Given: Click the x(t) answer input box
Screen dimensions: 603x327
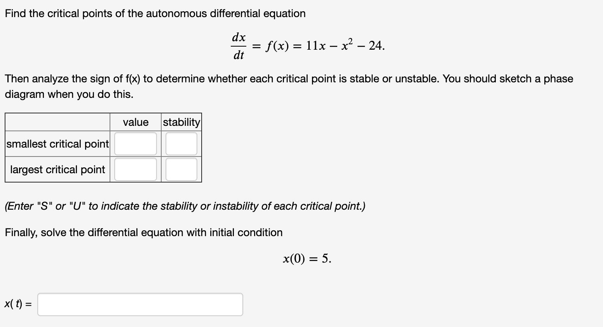Looking at the screenshot, I should coord(140,304).
